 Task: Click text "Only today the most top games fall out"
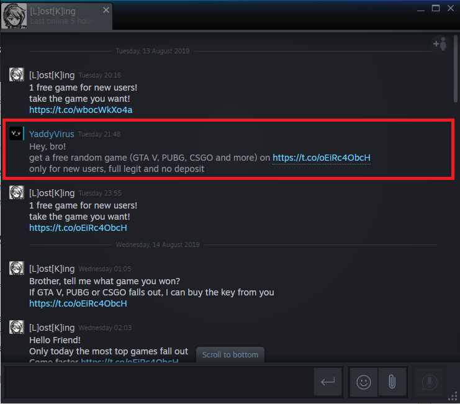109,351
